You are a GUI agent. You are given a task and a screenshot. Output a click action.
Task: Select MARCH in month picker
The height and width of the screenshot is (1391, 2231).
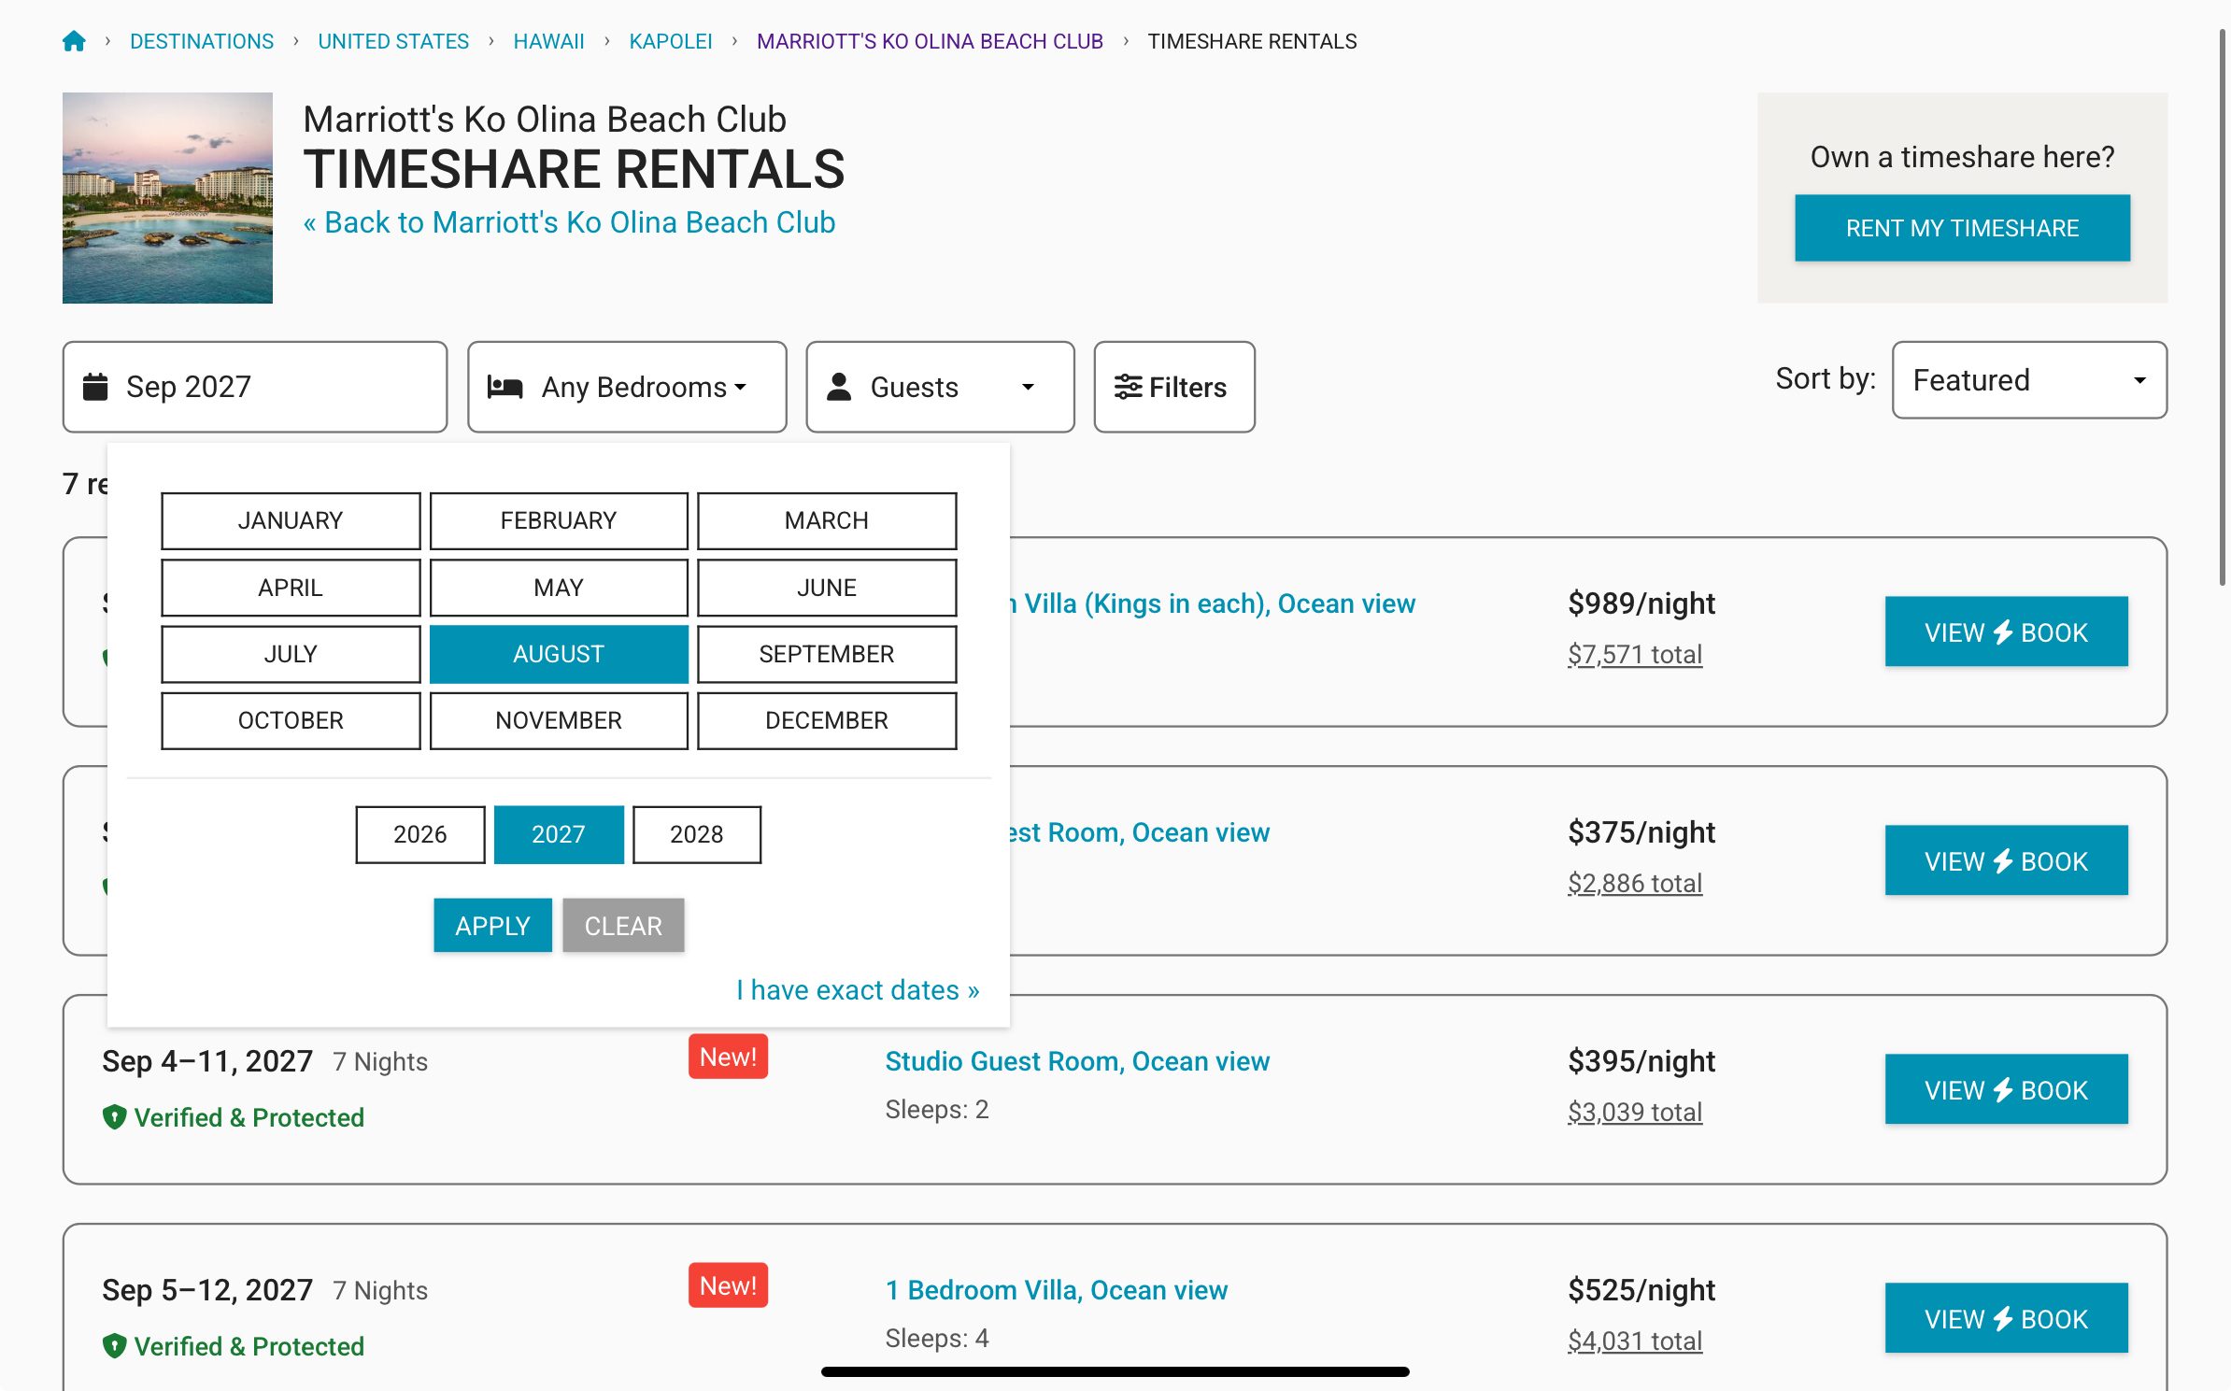pyautogui.click(x=827, y=520)
